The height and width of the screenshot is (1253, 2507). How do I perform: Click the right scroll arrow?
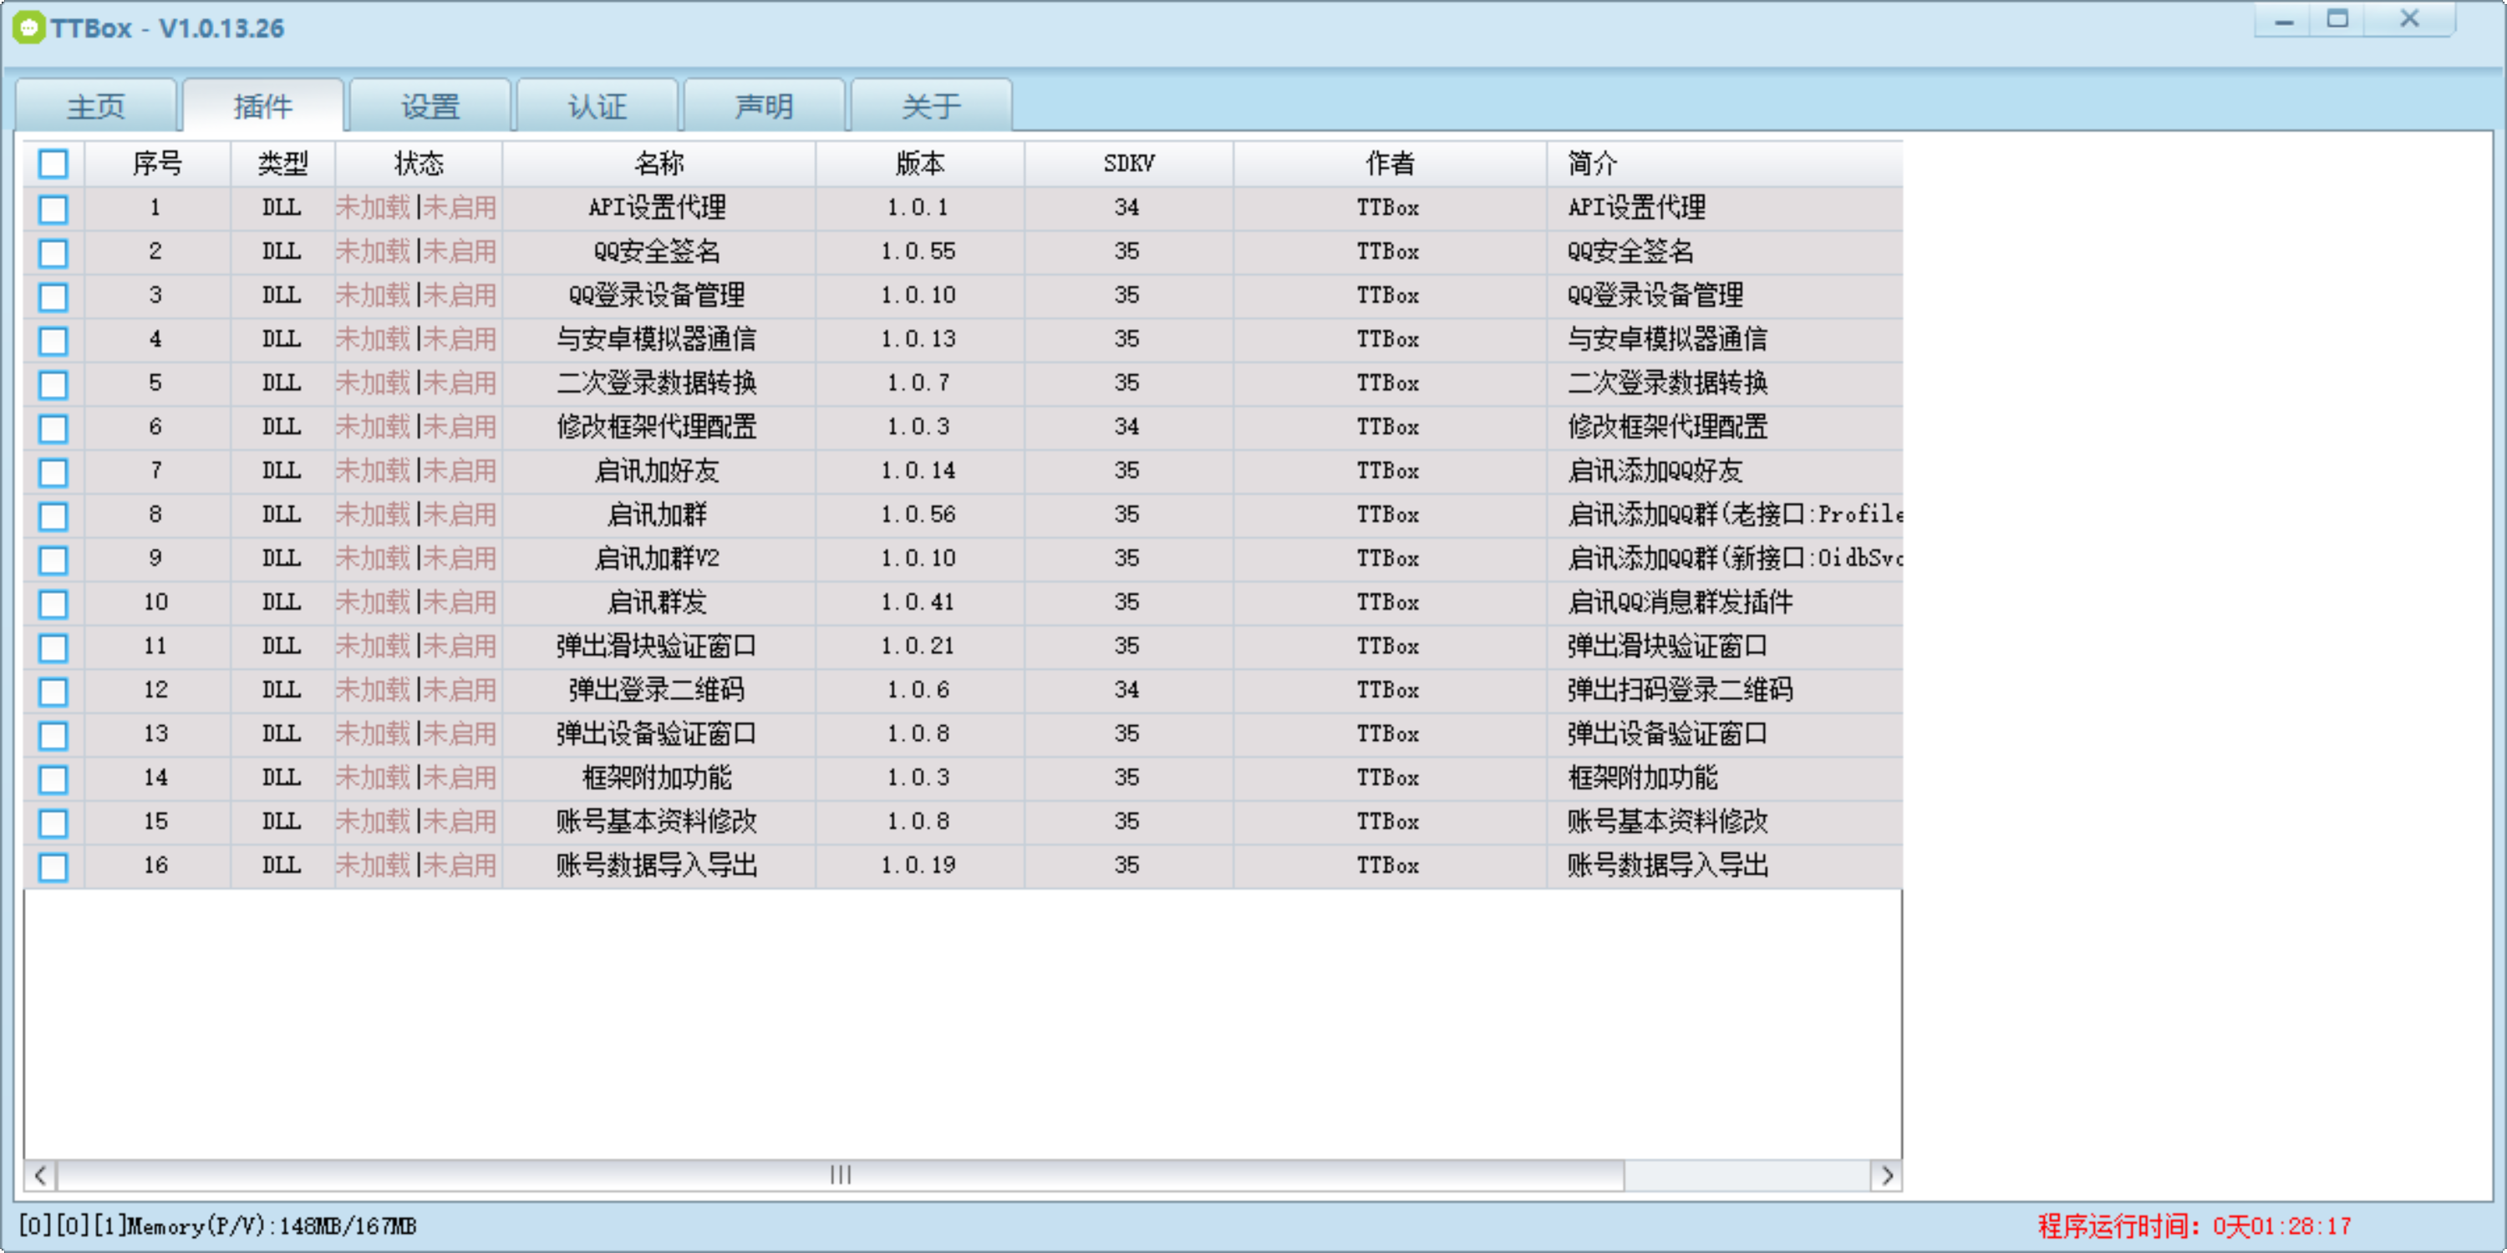[x=1886, y=1175]
